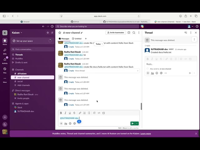Close the Thread panel

(x=196, y=32)
